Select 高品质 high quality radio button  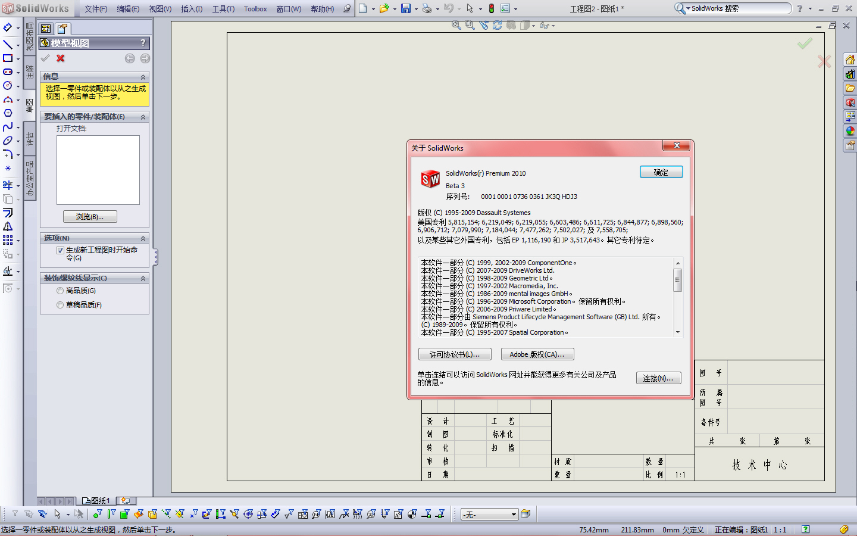(x=60, y=291)
